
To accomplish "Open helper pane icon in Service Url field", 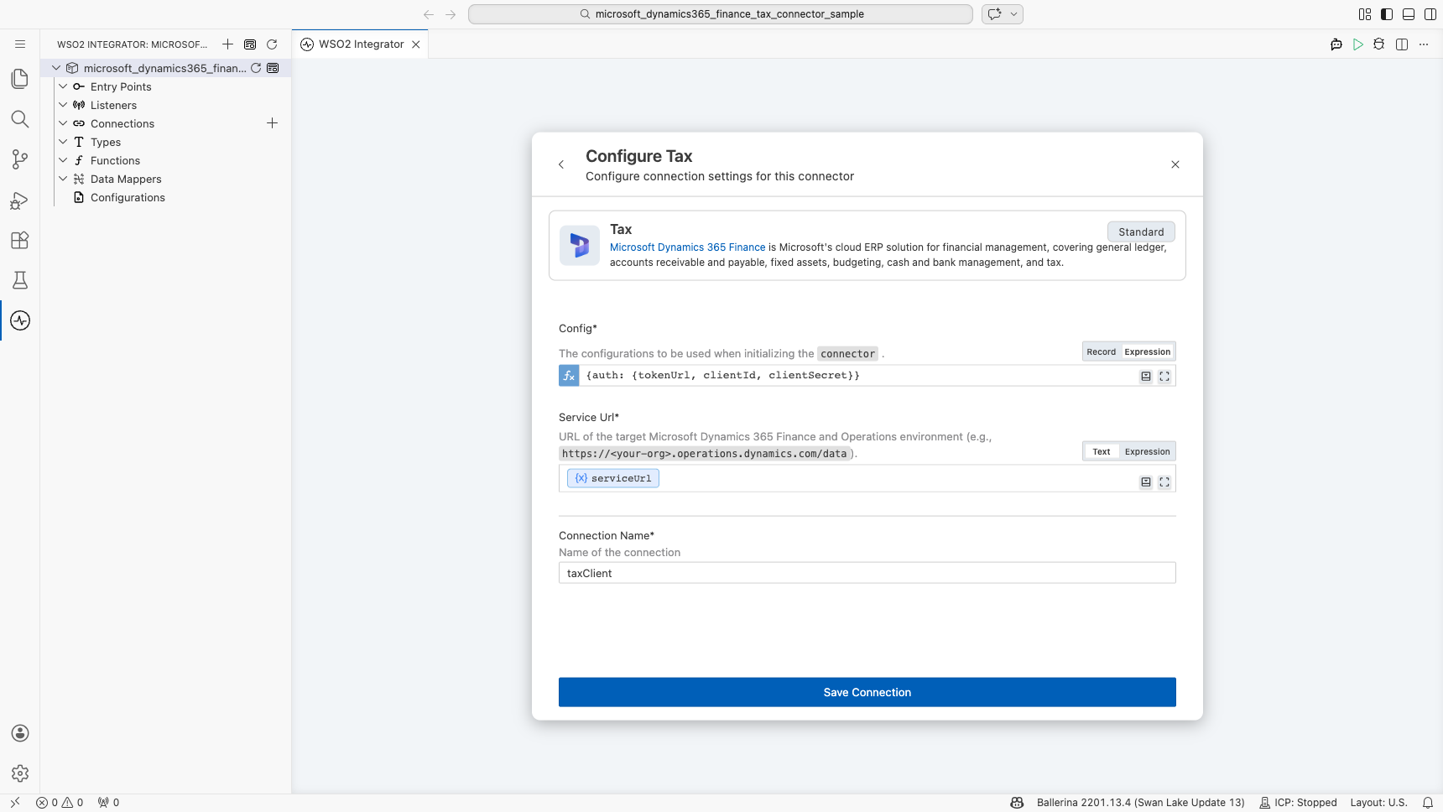I will pyautogui.click(x=1146, y=482).
